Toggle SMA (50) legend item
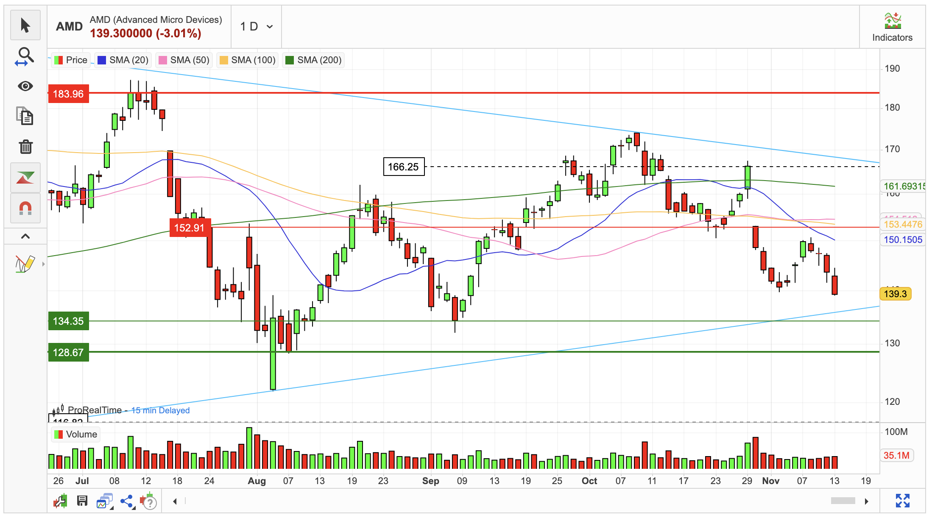932x518 pixels. coord(184,60)
